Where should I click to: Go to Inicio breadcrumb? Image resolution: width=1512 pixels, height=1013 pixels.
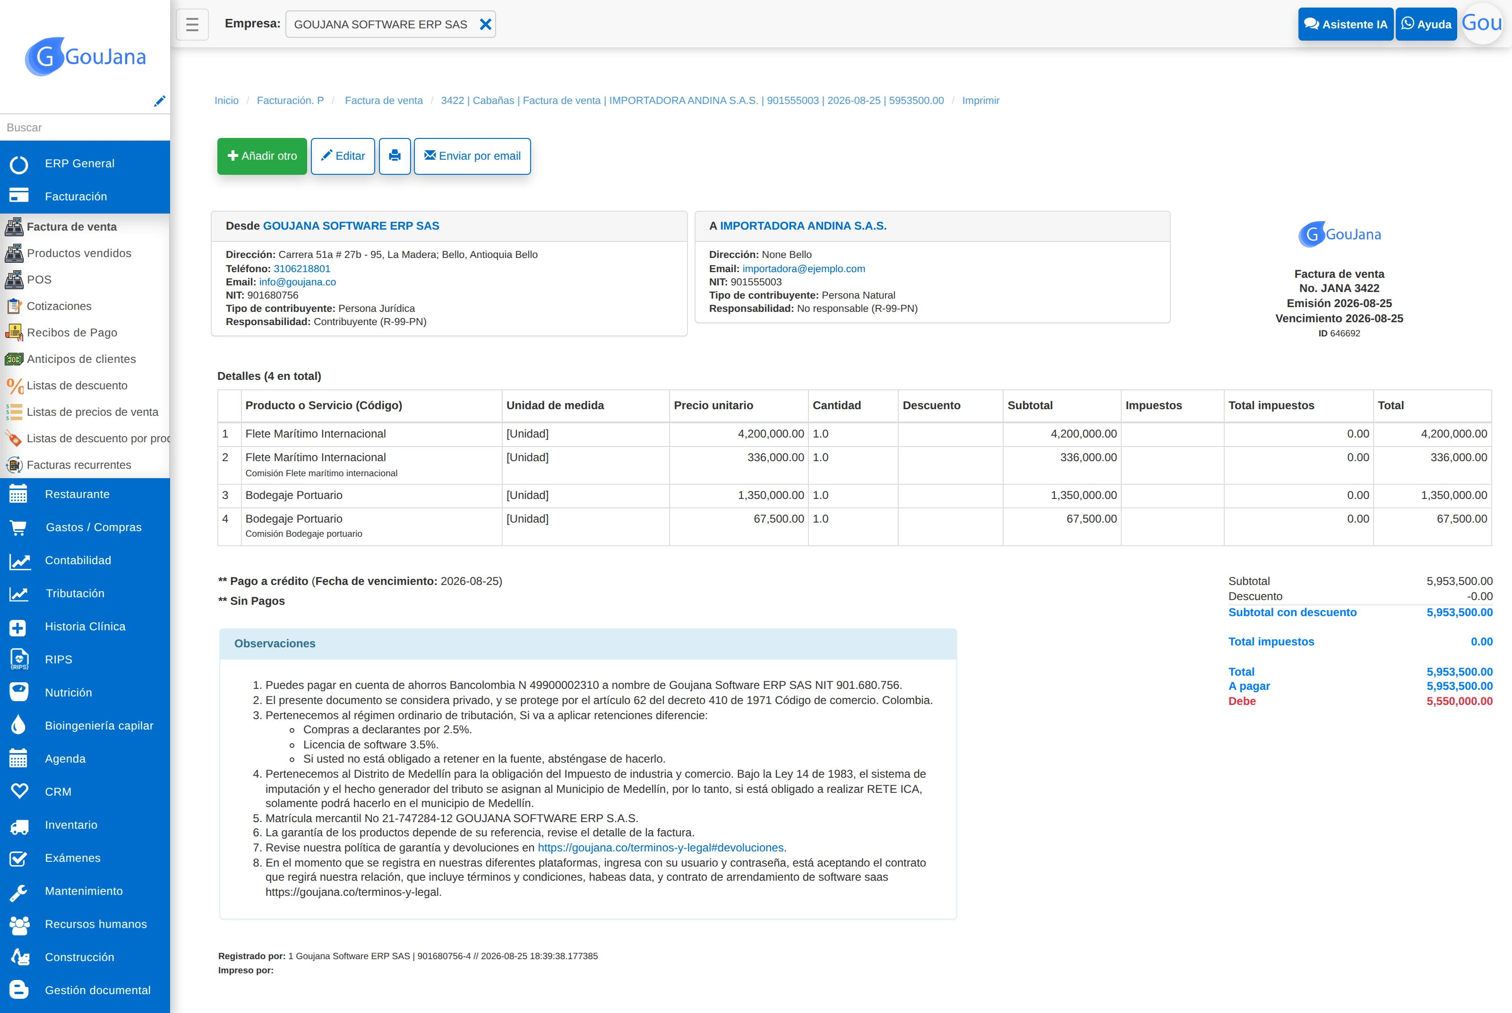click(x=227, y=101)
